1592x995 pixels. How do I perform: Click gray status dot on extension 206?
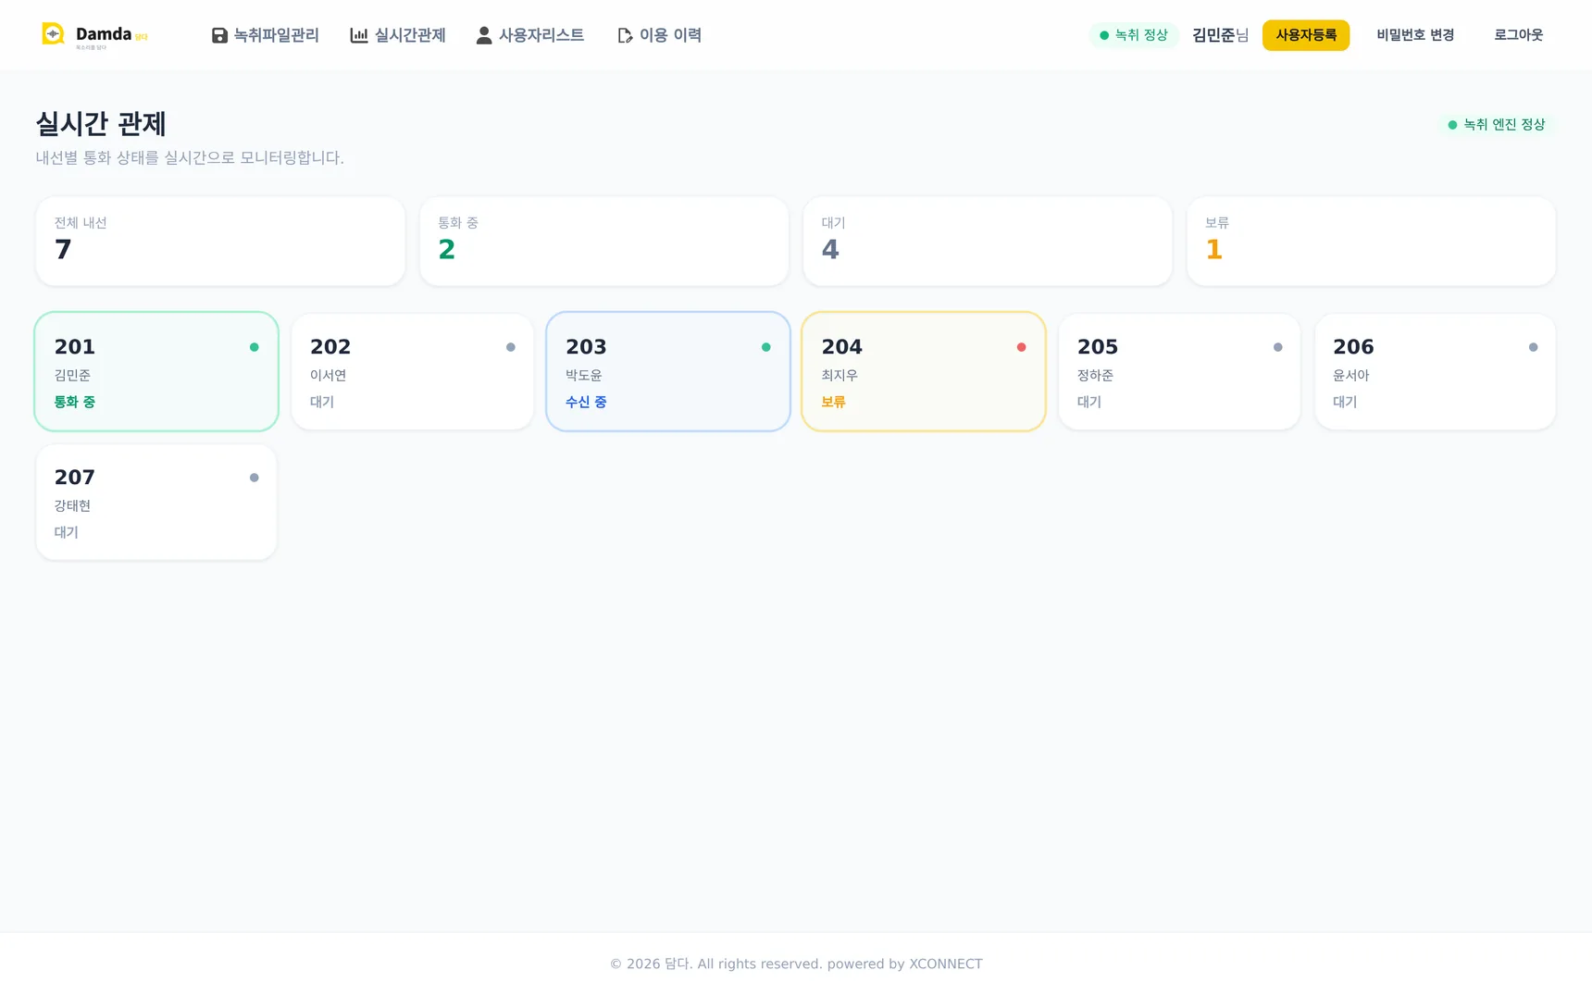pyautogui.click(x=1533, y=347)
